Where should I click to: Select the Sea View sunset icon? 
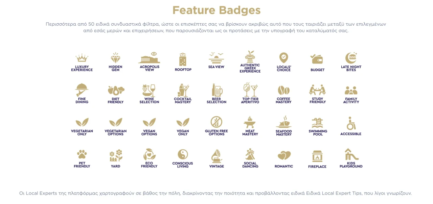click(x=216, y=58)
